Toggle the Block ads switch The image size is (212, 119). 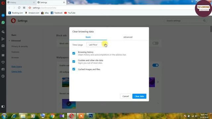155,43
